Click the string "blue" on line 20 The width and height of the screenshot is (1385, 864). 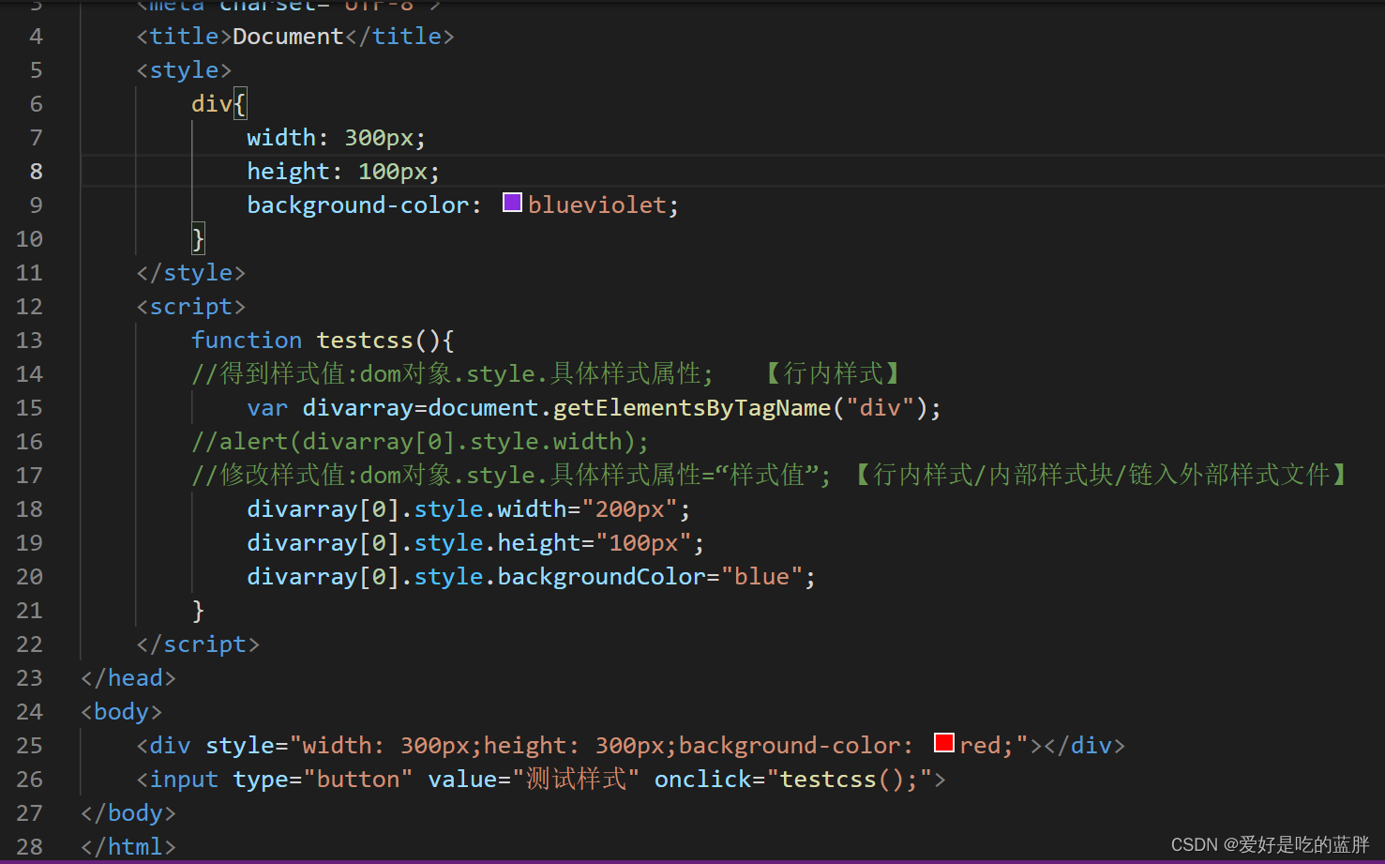coord(763,576)
